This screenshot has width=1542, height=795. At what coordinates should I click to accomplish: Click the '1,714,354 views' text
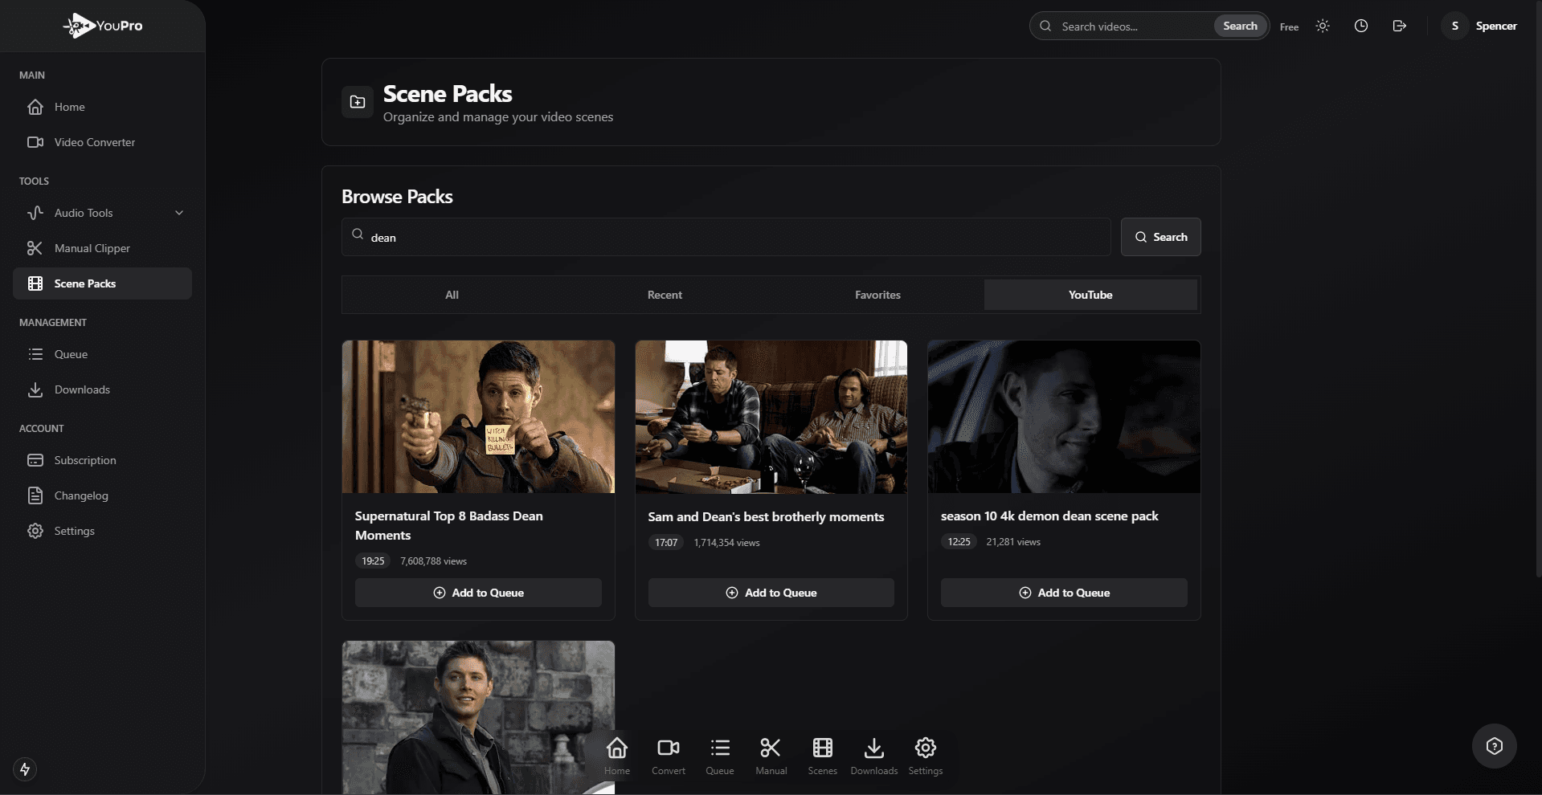click(726, 543)
